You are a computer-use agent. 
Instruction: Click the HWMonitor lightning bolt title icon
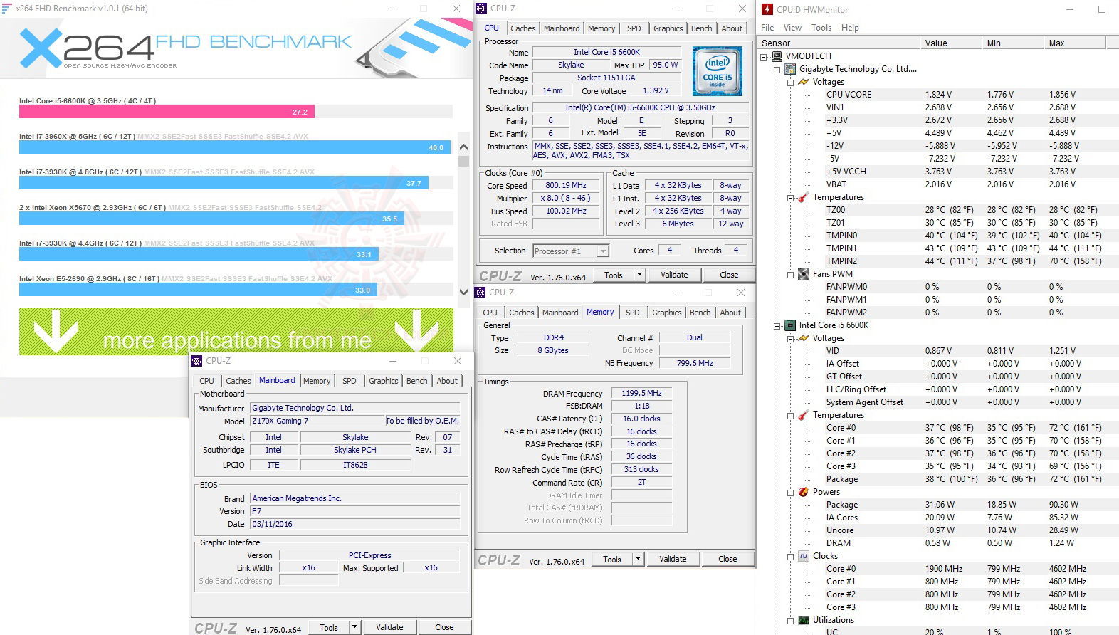(x=767, y=9)
